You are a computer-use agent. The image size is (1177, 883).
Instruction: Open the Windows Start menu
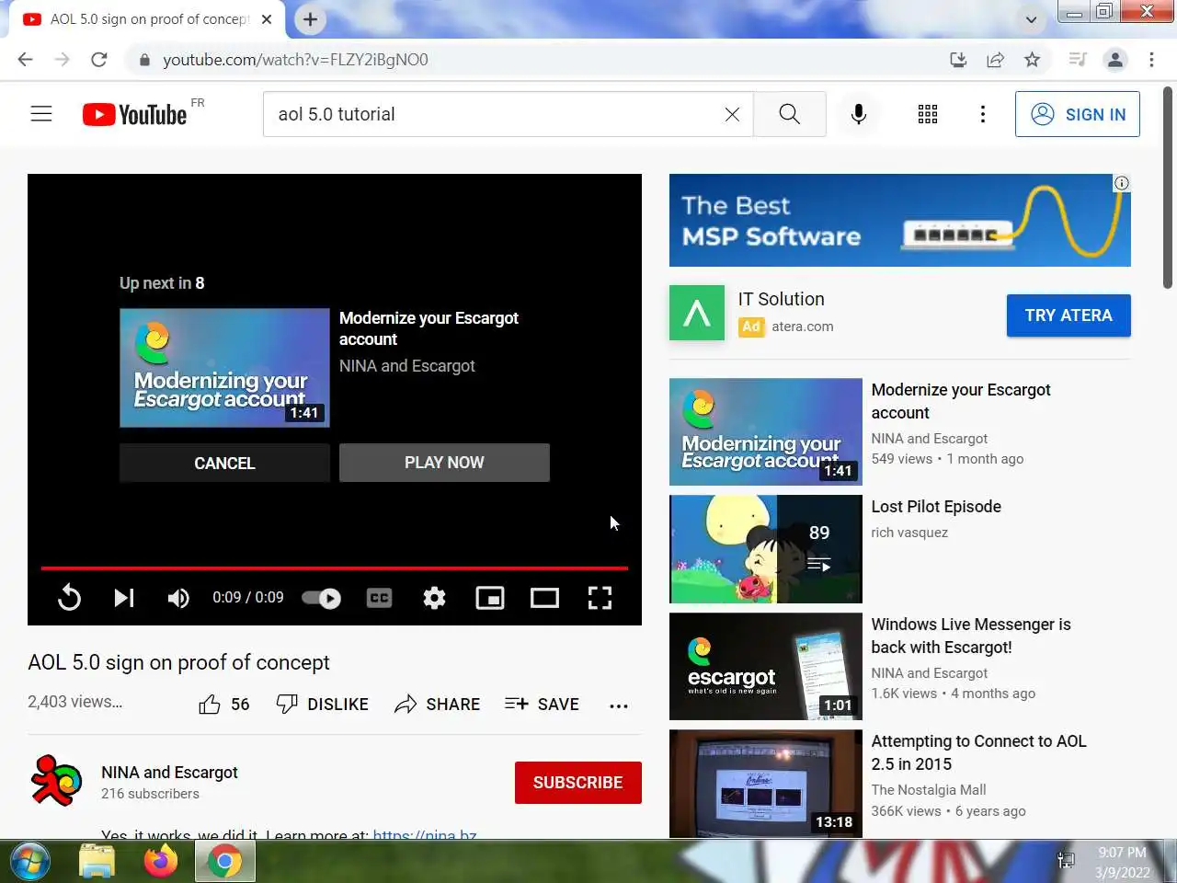coord(29,862)
